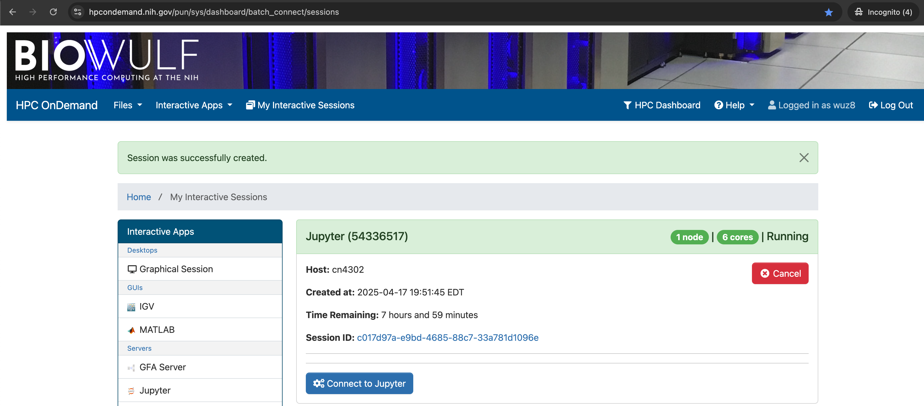Viewport: 924px width, 406px height.
Task: Click the browser back arrow
Action: 12,12
